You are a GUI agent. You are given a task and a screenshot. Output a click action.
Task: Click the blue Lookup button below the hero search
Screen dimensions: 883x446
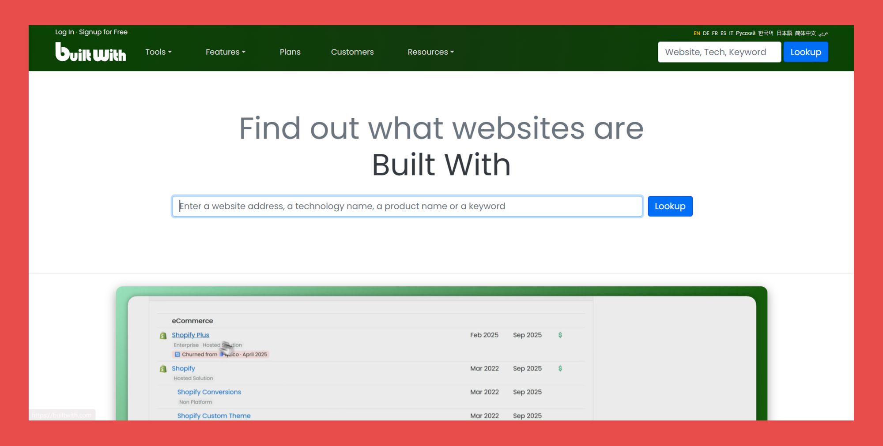click(670, 206)
